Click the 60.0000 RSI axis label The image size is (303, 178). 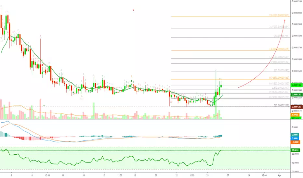point(295,154)
